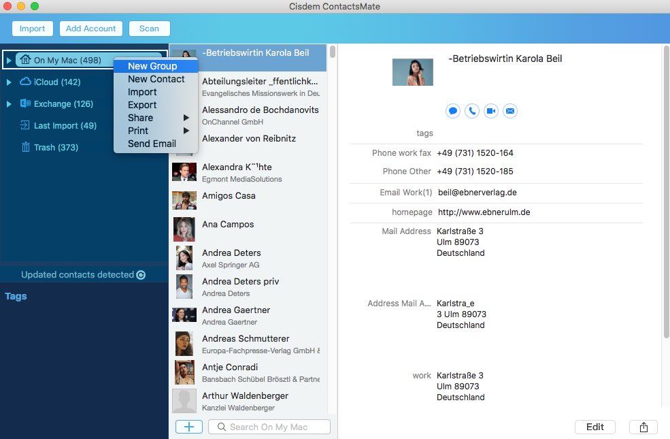Expand the Exchange account tree
The width and height of the screenshot is (670, 439).
(9, 104)
